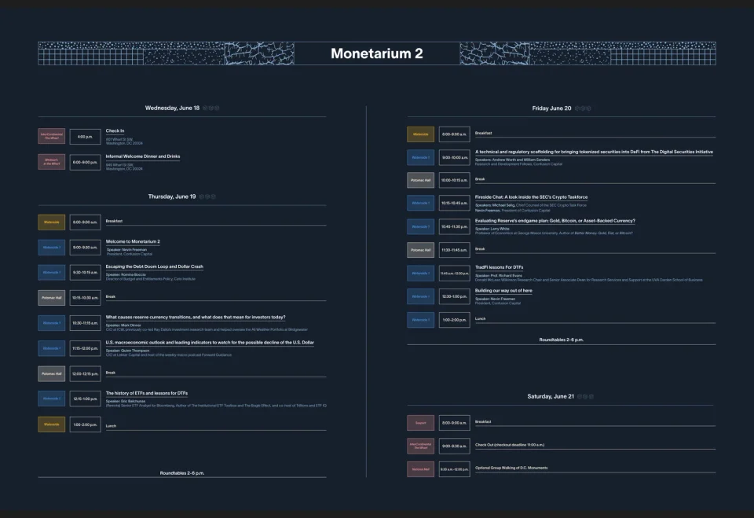The height and width of the screenshot is (518, 754).
Task: Open Welcome to Monetarium 2 session
Action: point(133,241)
